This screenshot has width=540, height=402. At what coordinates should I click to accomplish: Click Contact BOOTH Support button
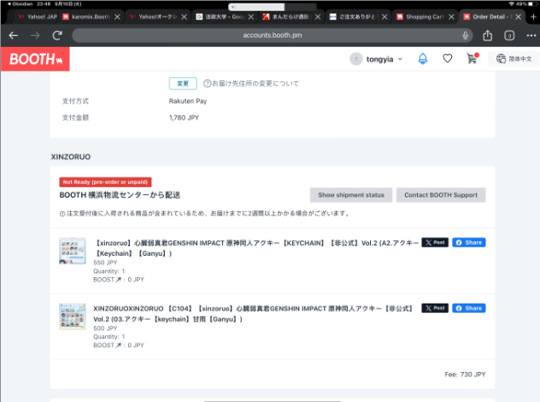click(441, 195)
